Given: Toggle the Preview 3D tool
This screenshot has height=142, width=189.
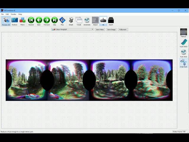Looking at the screenshot, I should point(6,21).
